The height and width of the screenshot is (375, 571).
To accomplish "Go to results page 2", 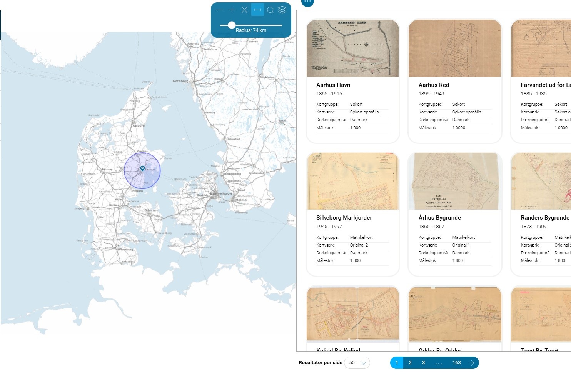I will pyautogui.click(x=410, y=363).
